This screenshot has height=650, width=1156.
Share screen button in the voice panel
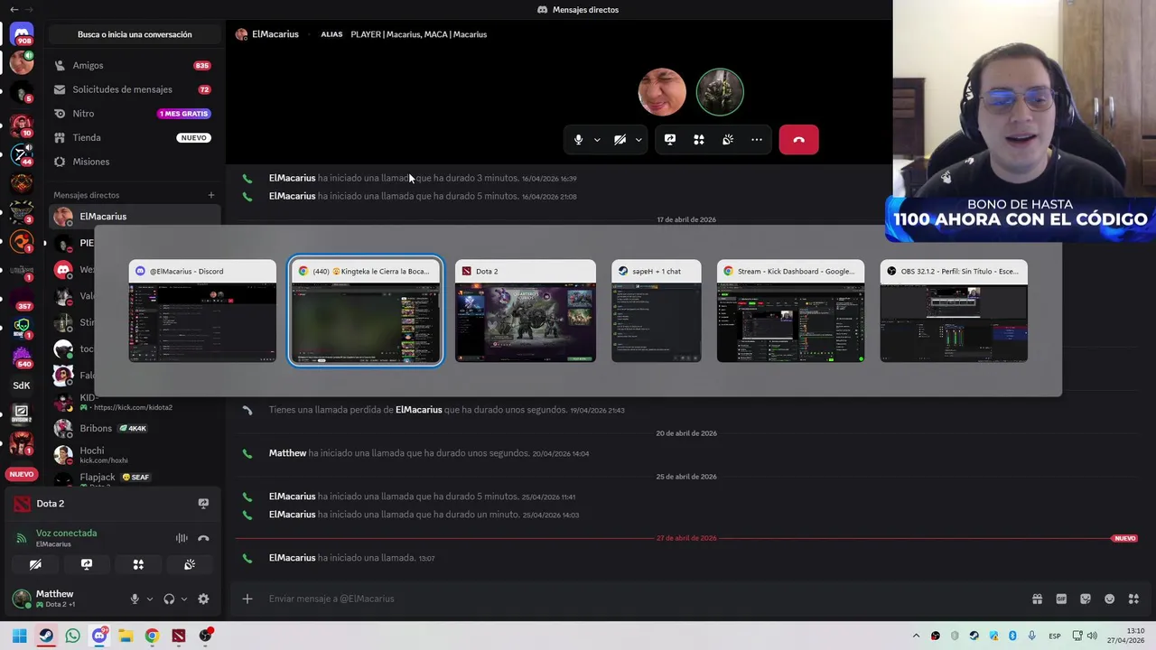click(87, 564)
